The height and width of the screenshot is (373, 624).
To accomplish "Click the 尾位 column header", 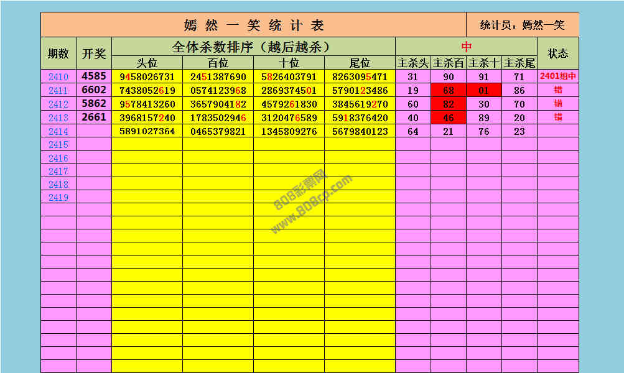I will click(x=360, y=63).
